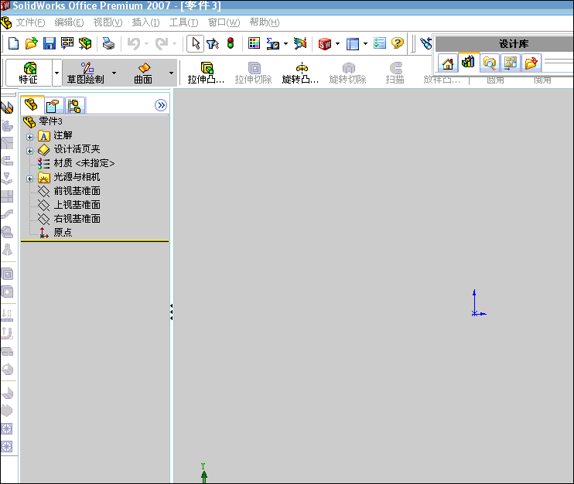Select the 右视基准面 plane
The height and width of the screenshot is (484, 574).
click(x=69, y=218)
